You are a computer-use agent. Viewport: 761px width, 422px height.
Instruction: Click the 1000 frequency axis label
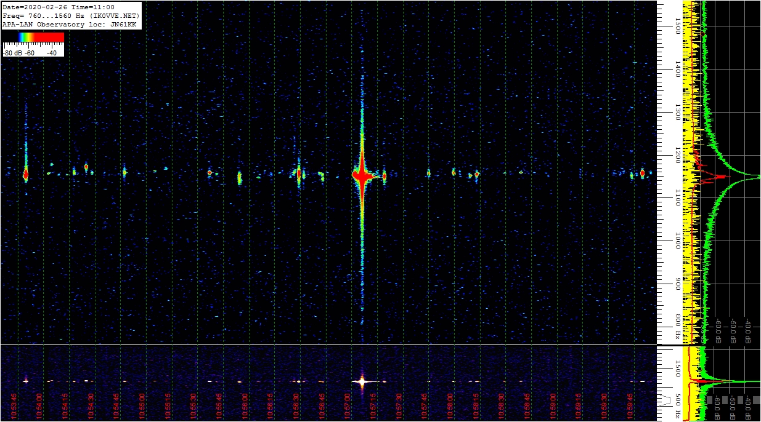[x=678, y=241]
